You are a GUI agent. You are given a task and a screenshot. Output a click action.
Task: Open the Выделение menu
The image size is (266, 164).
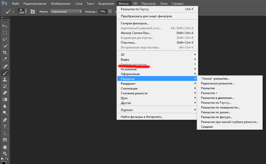pyautogui.click(x=106, y=4)
